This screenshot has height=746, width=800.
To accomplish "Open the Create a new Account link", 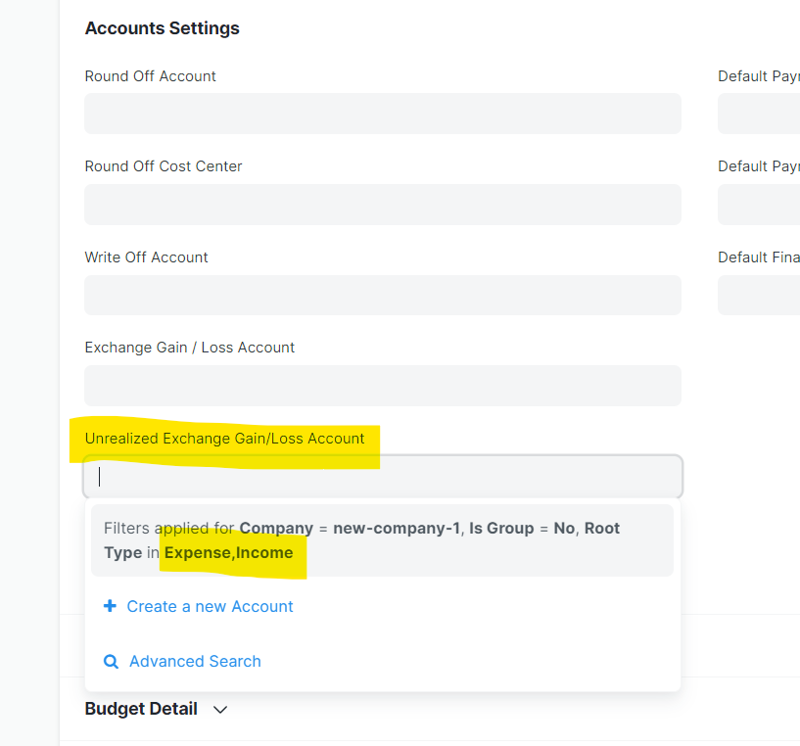I will (x=210, y=605).
